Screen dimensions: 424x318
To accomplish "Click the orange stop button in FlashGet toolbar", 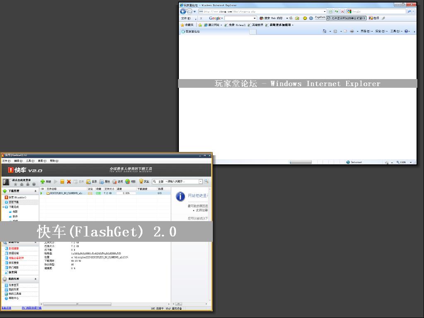I will pos(62,181).
